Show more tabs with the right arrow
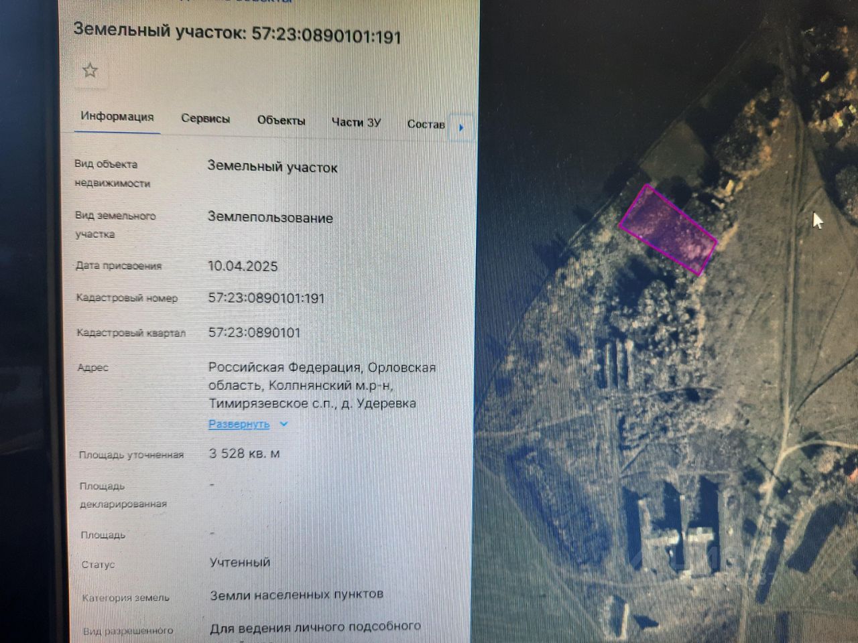The image size is (858, 643). pyautogui.click(x=461, y=127)
